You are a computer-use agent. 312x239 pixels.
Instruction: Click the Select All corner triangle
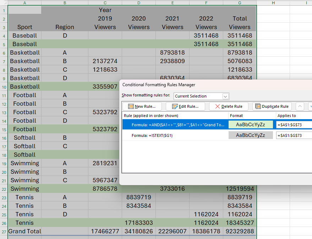pyautogui.click(x=5, y=3)
